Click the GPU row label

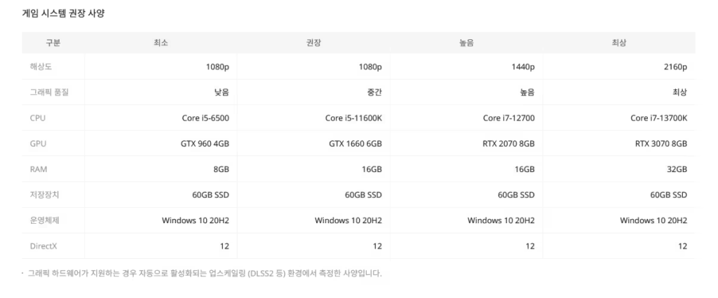pos(38,143)
